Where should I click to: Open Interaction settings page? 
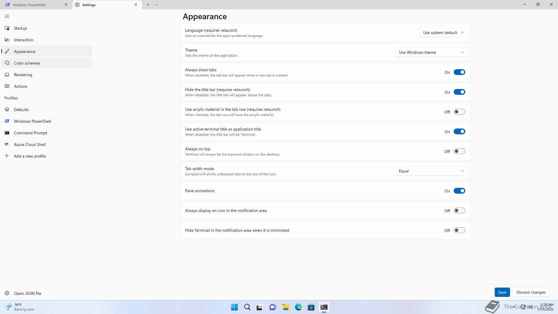(23, 40)
